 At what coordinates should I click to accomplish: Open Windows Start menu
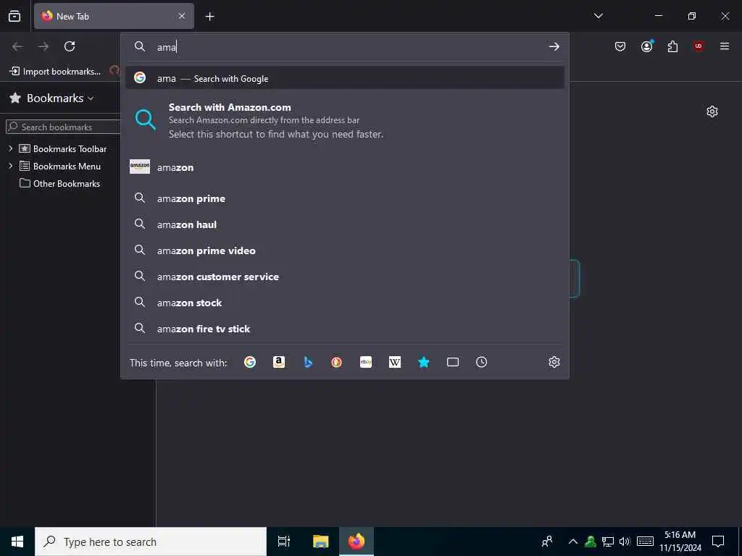[17, 542]
